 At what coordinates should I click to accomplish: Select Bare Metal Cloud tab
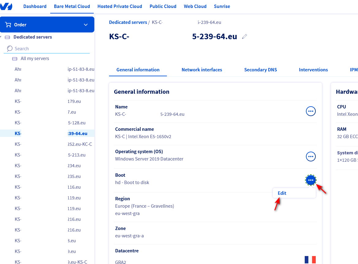(72, 6)
